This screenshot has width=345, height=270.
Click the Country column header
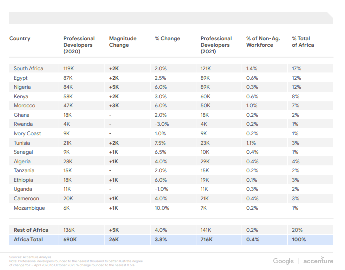click(20, 39)
